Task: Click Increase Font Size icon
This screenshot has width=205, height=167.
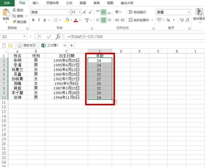Action: 84,12
